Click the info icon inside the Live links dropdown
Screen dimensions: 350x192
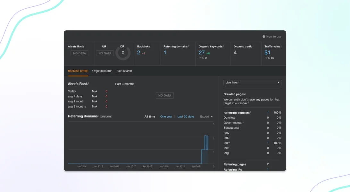(x=239, y=82)
